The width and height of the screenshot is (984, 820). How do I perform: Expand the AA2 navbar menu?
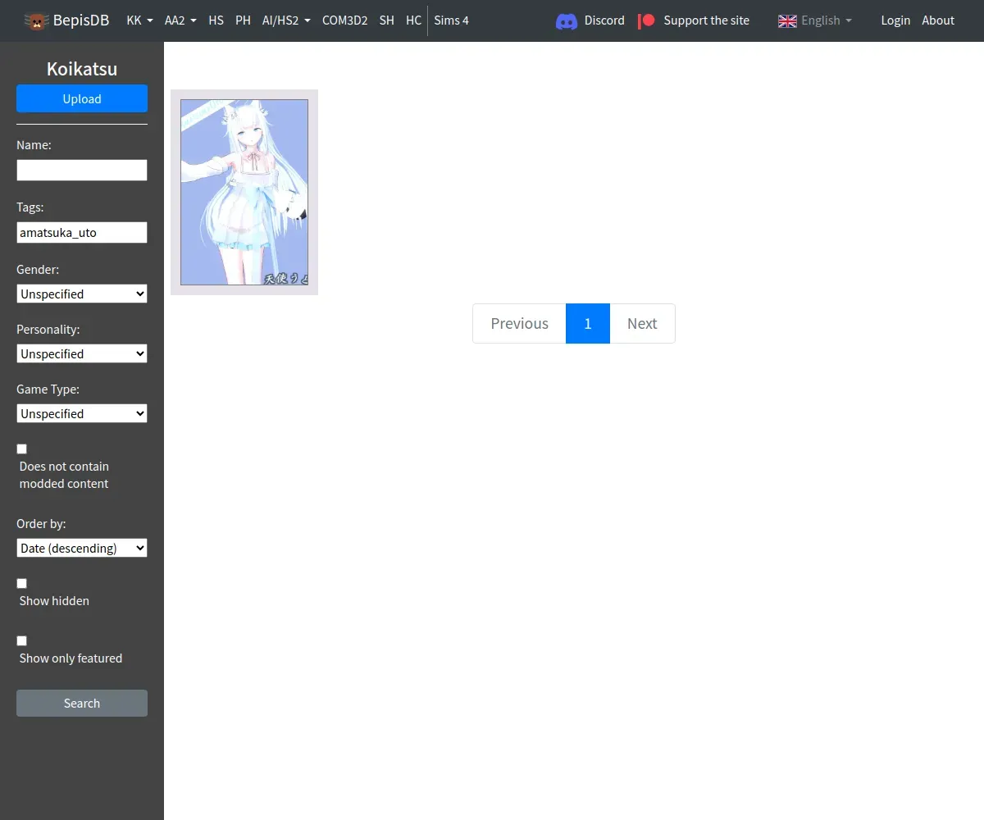tap(180, 20)
